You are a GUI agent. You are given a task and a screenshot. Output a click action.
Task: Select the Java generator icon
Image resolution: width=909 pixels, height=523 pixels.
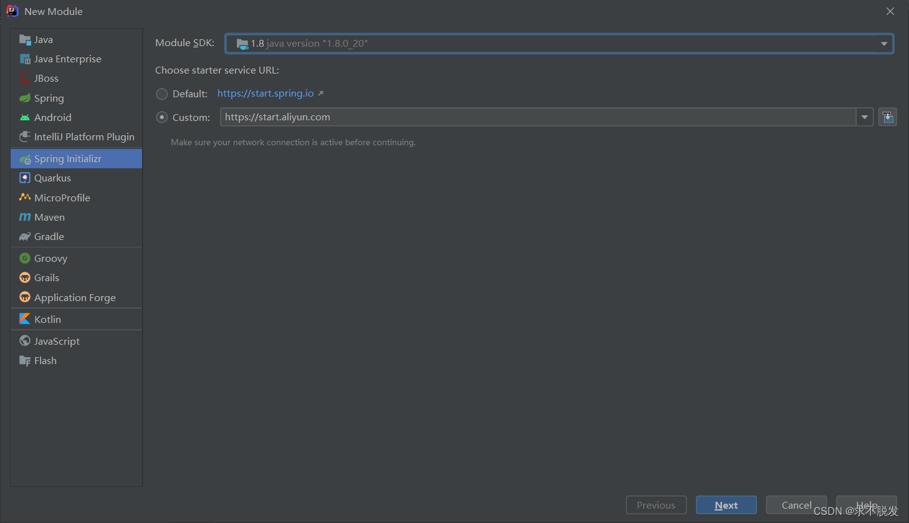[x=26, y=39]
